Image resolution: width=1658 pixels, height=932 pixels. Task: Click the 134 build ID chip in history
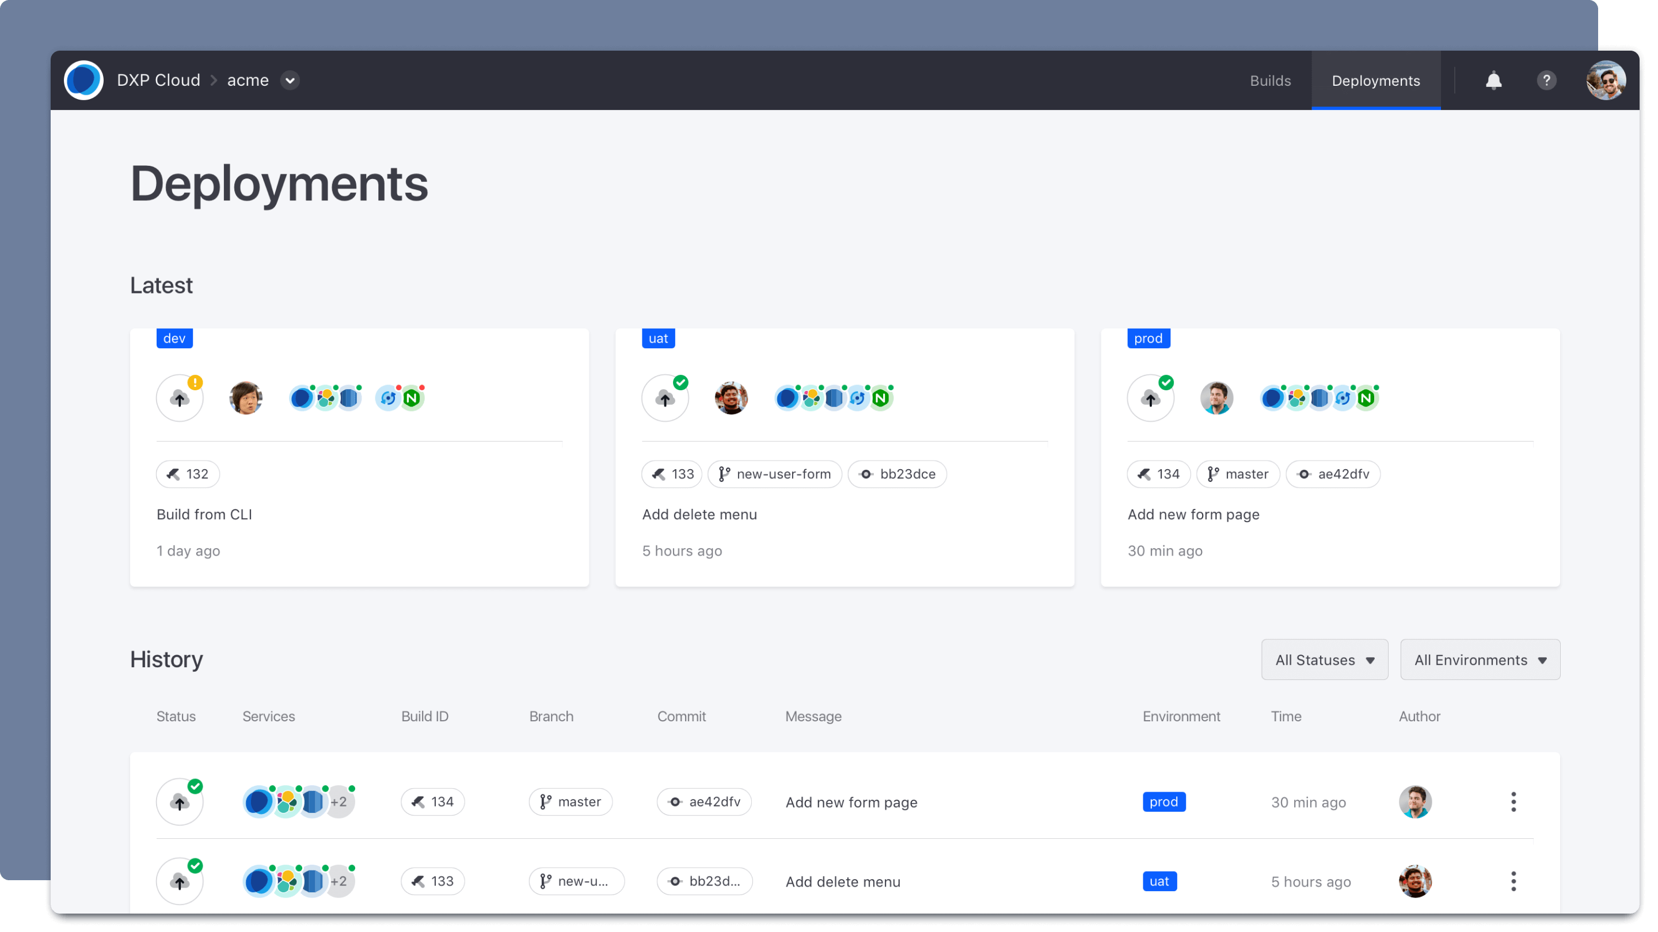coord(432,802)
